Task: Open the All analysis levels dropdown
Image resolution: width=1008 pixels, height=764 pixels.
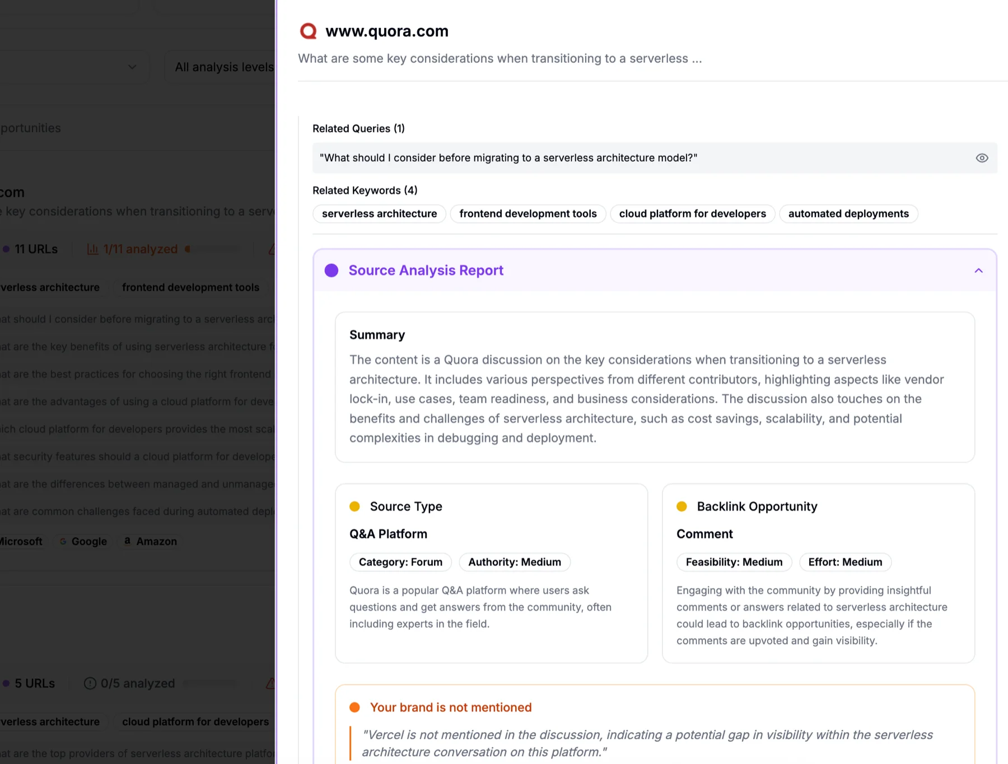Action: (224, 67)
